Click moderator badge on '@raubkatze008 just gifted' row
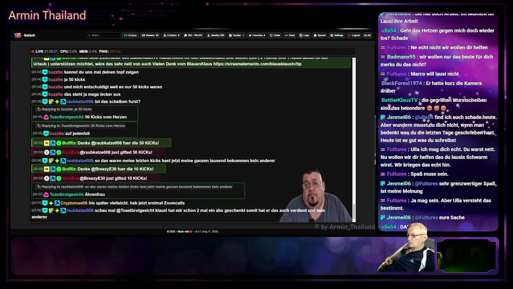The image size is (513, 289). click(53, 152)
